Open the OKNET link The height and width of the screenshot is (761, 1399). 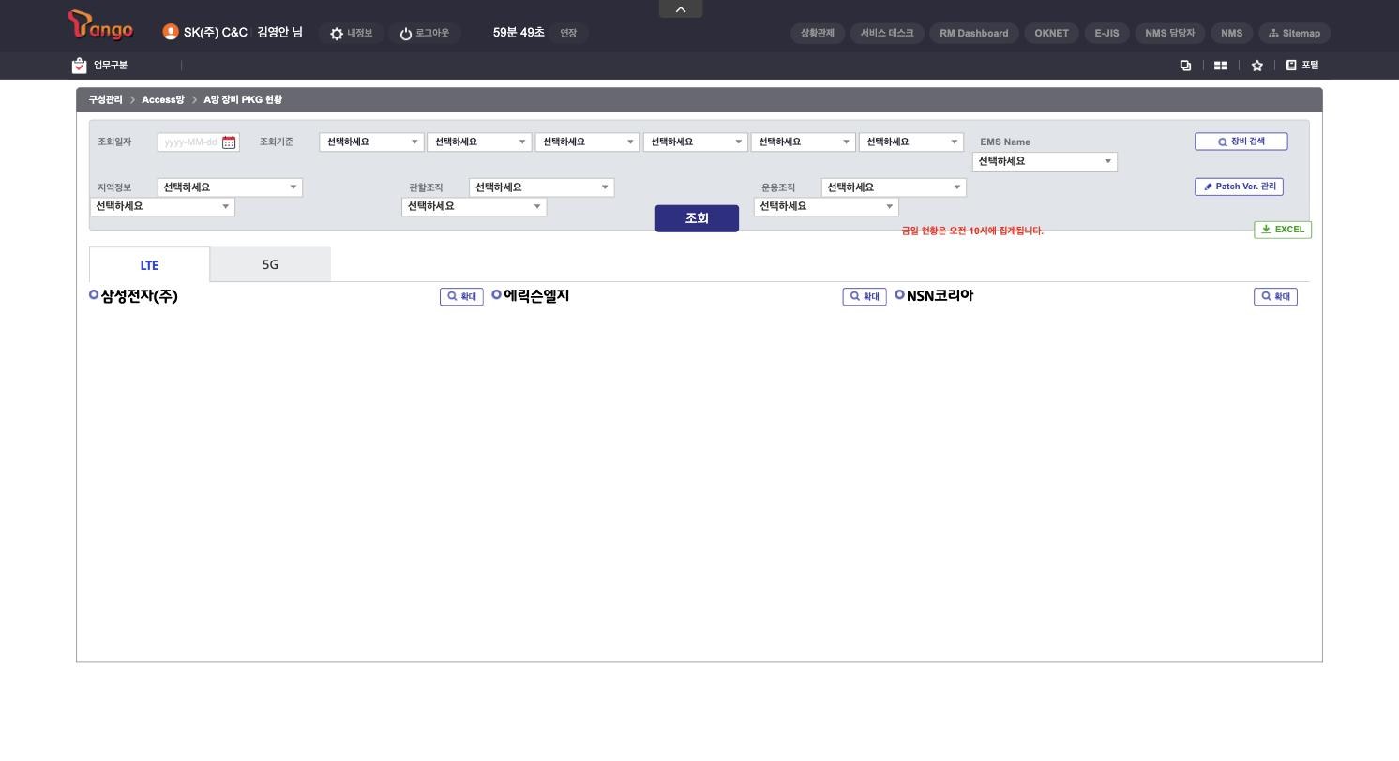[1051, 33]
